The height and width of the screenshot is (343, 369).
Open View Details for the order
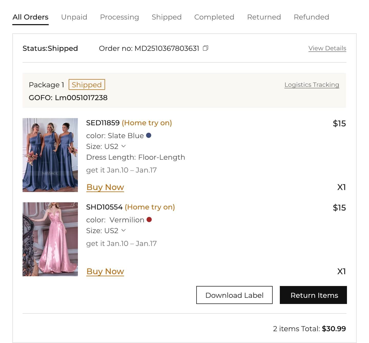[327, 48]
